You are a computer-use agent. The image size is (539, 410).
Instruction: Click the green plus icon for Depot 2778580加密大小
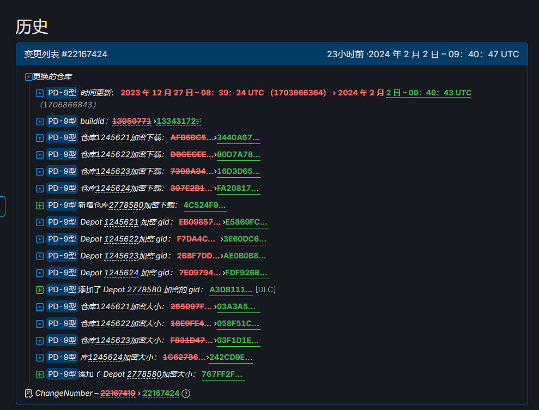pos(39,375)
